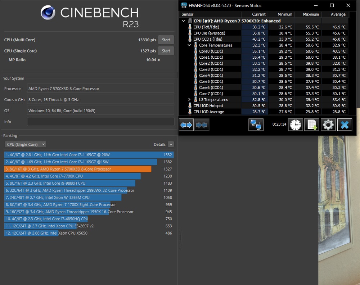
Task: Click the CPU IOD Hotspot thermometer icon
Action: coord(190,105)
